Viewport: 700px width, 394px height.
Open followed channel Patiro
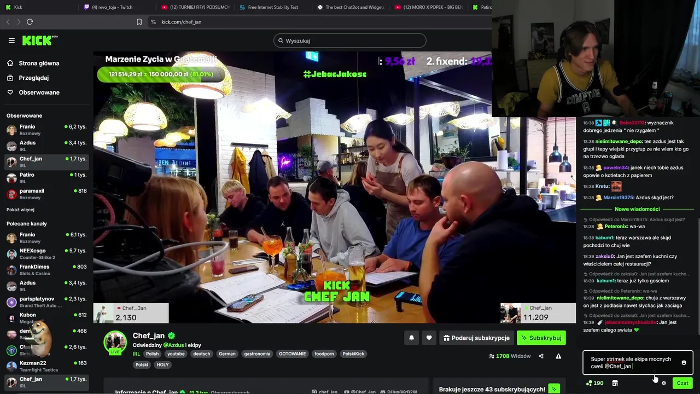coord(46,178)
